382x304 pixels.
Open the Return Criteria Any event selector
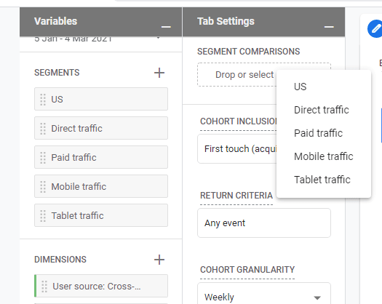click(x=264, y=223)
